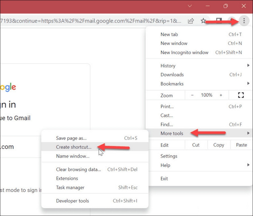Open the More tools entry
The height and width of the screenshot is (216, 253).
(199, 133)
